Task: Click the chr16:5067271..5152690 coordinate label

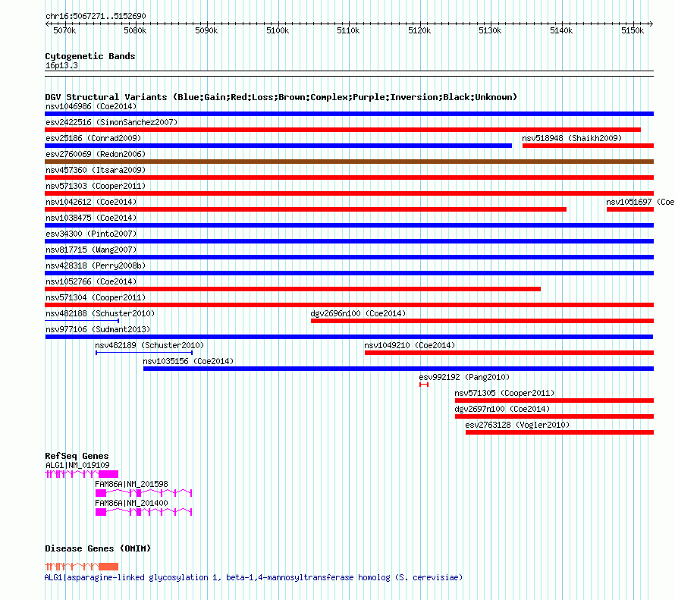Action: pos(96,17)
